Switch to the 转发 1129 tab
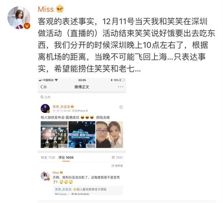223x203 pixels. [48, 157]
